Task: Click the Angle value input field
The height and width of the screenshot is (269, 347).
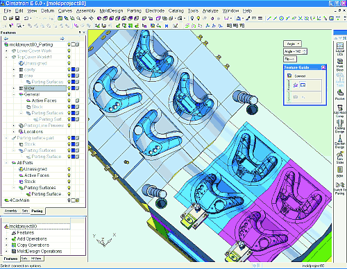Action: [x=295, y=51]
